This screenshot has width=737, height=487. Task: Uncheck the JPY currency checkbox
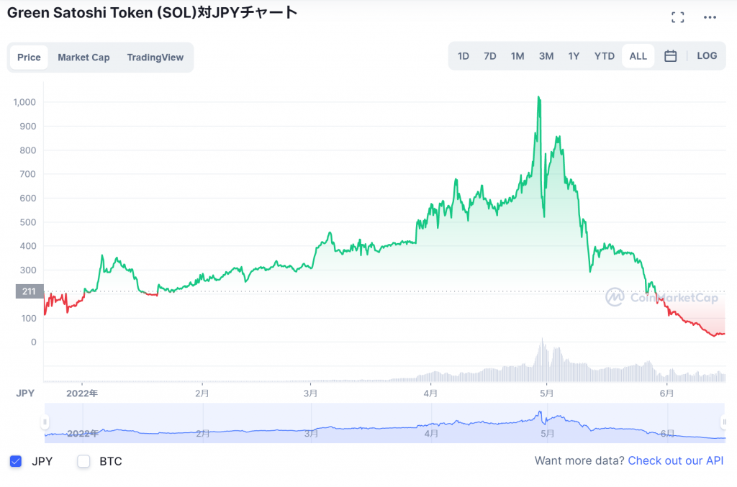(x=16, y=461)
